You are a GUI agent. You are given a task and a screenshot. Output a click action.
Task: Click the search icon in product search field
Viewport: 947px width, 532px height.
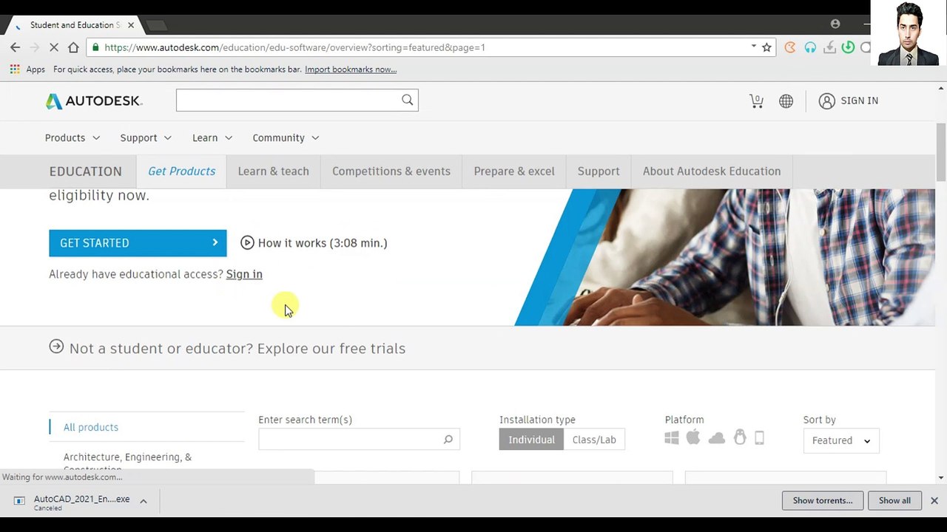[x=448, y=440]
